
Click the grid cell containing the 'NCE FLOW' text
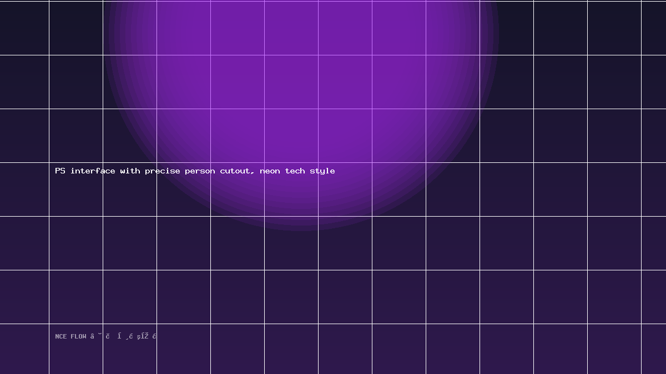(76, 349)
